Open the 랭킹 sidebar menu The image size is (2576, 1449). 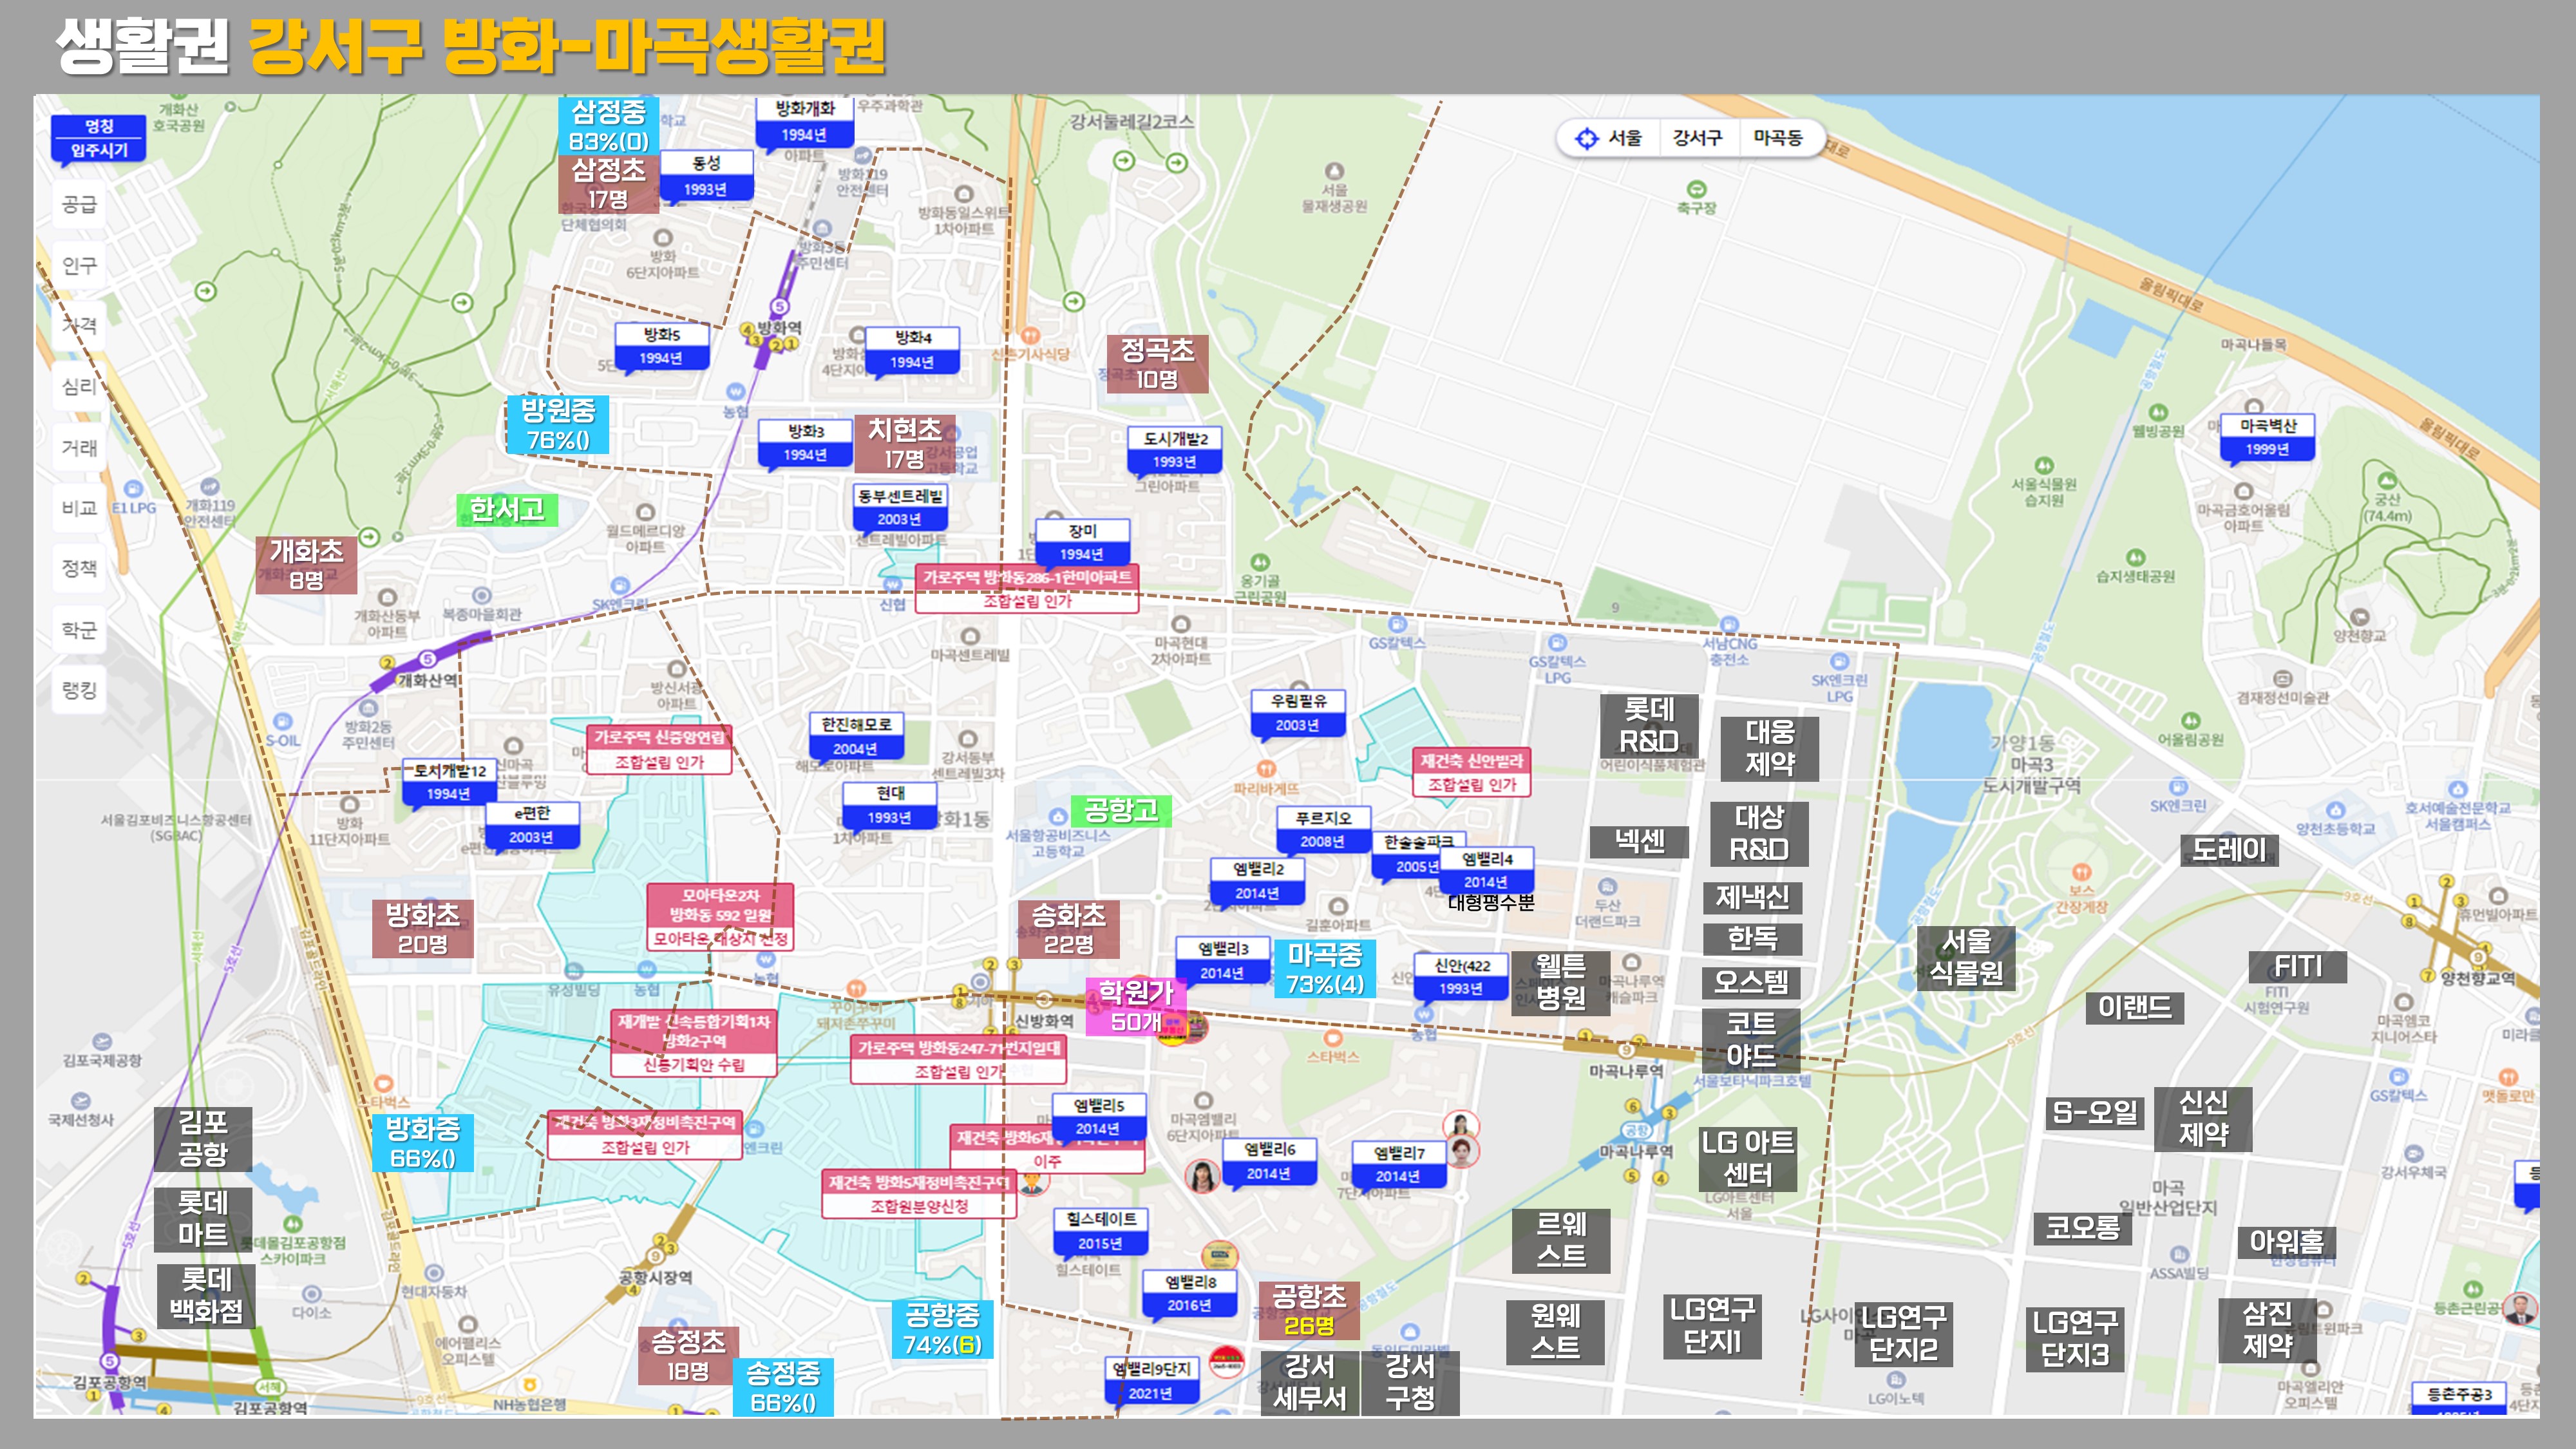(79, 690)
